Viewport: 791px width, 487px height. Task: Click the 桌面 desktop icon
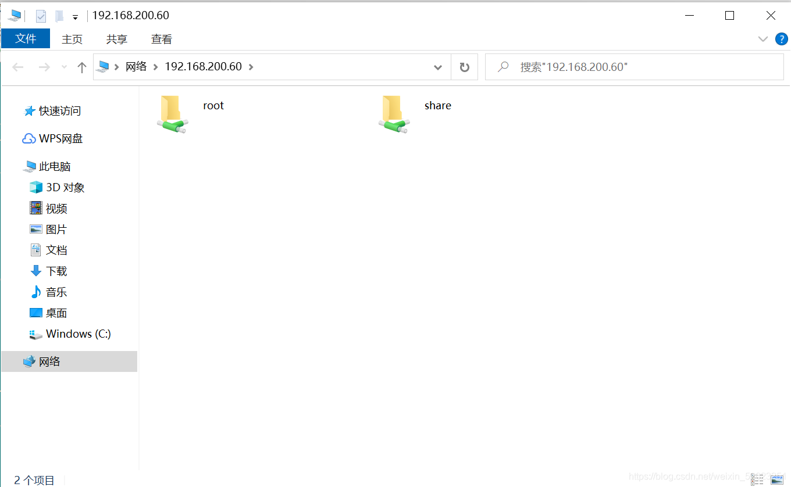[x=36, y=313]
